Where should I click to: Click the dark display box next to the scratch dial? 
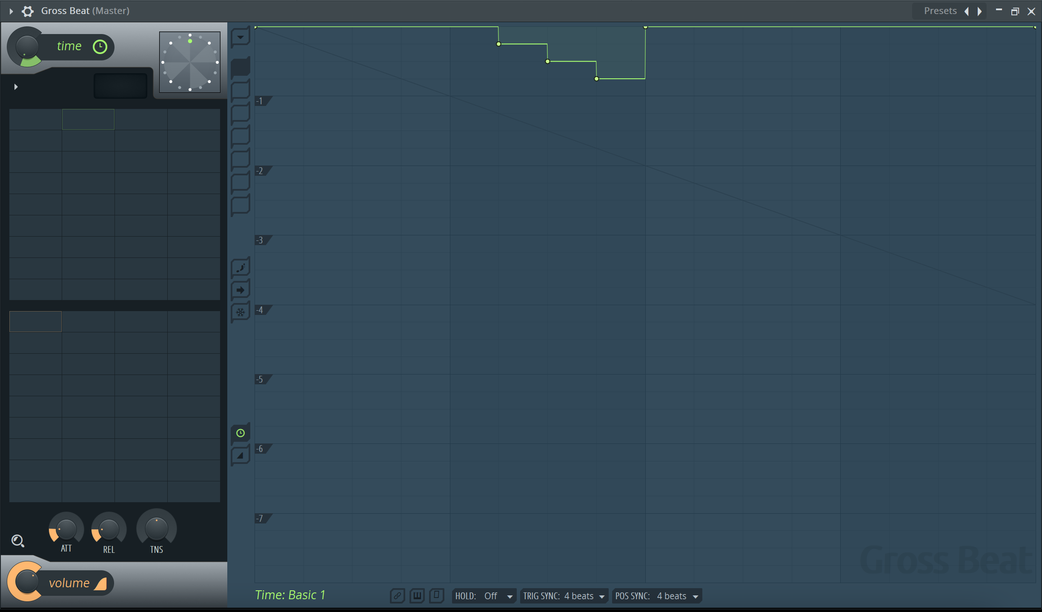click(120, 86)
